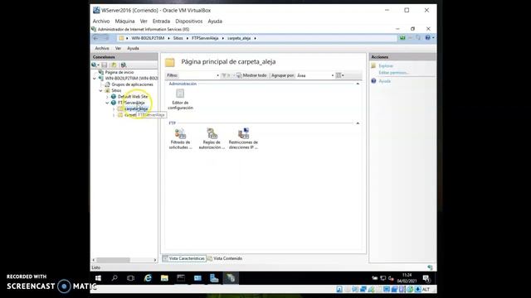Open the VirtualBox Archivo menu
Viewport: 531px width, 298px height.
tap(101, 21)
